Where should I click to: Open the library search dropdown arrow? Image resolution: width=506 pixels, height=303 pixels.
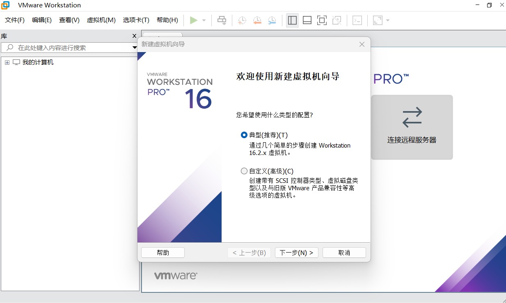coord(135,48)
